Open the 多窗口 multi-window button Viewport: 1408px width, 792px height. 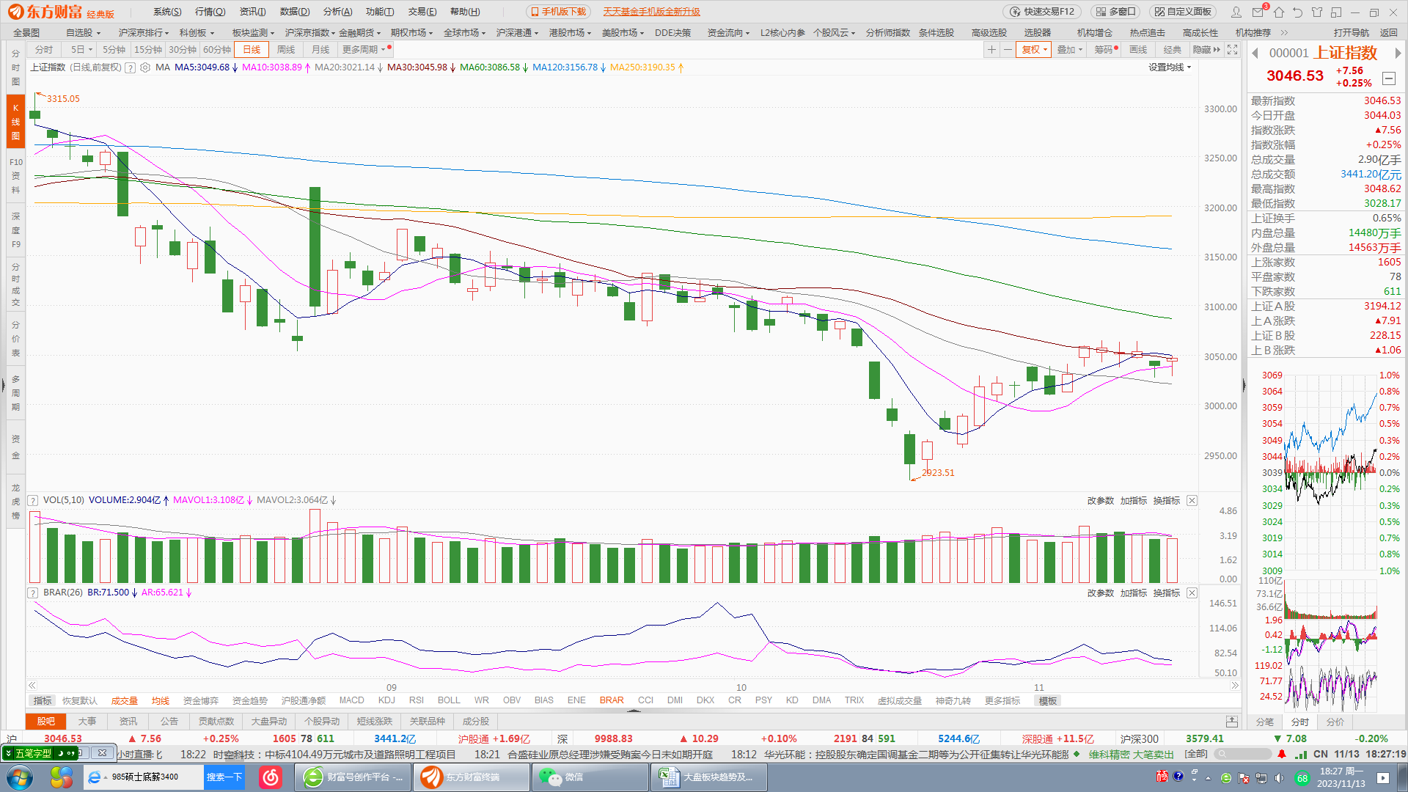point(1115,12)
